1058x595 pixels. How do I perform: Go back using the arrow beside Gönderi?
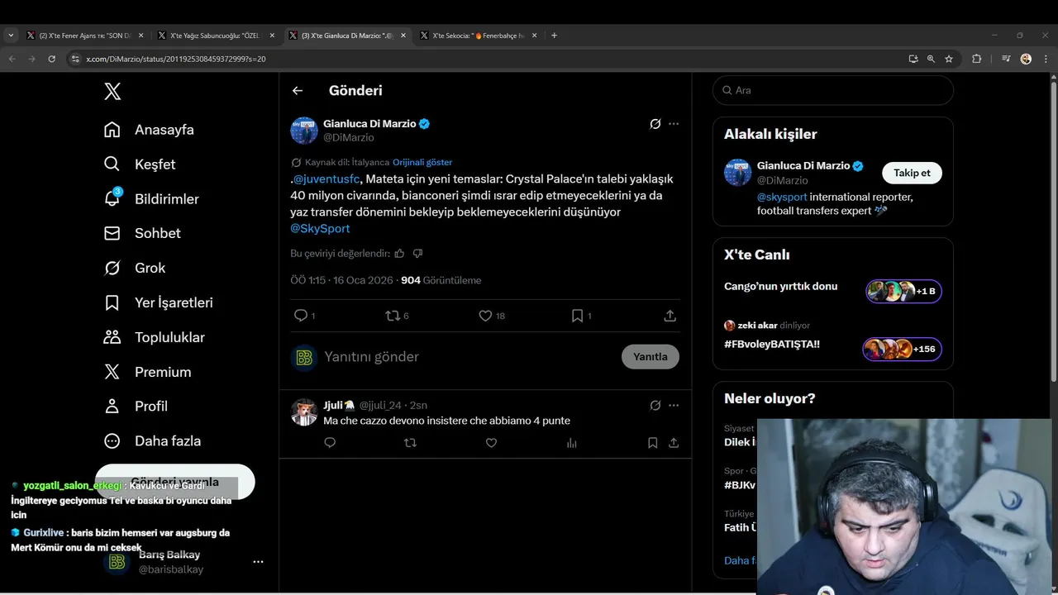(x=298, y=91)
